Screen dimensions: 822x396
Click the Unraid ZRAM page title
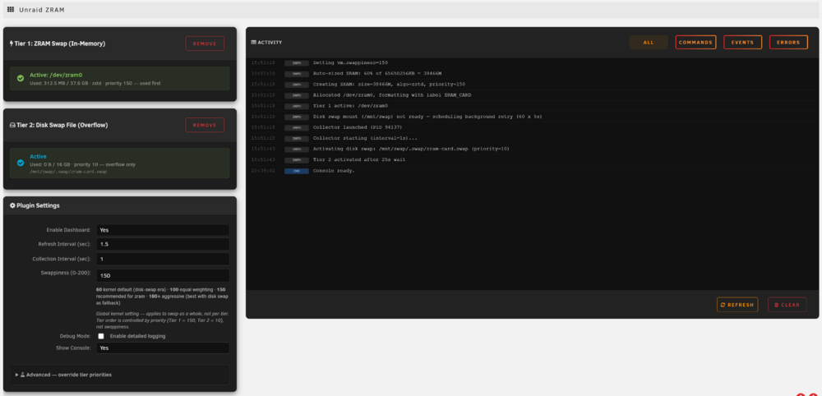tap(42, 9)
